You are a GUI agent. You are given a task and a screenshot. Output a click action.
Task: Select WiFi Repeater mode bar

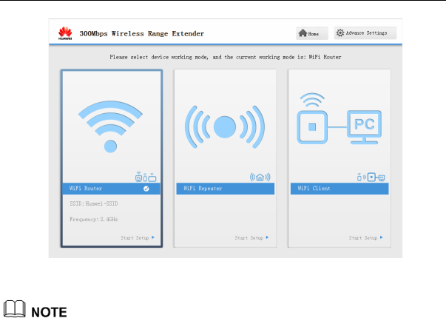226,189
